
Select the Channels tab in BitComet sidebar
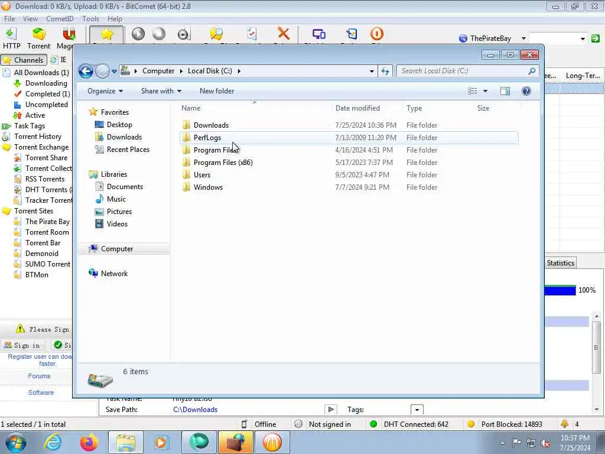(x=24, y=60)
